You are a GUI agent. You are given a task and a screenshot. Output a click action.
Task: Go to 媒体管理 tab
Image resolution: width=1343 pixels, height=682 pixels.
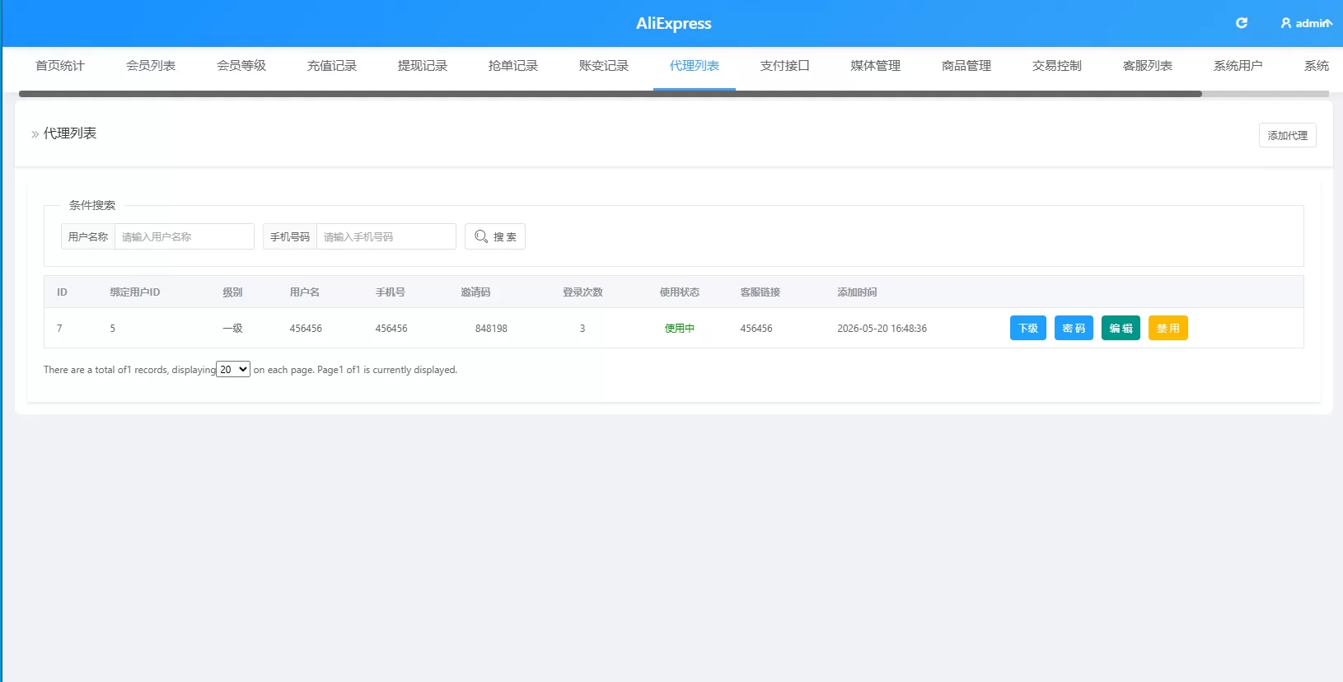coord(876,66)
